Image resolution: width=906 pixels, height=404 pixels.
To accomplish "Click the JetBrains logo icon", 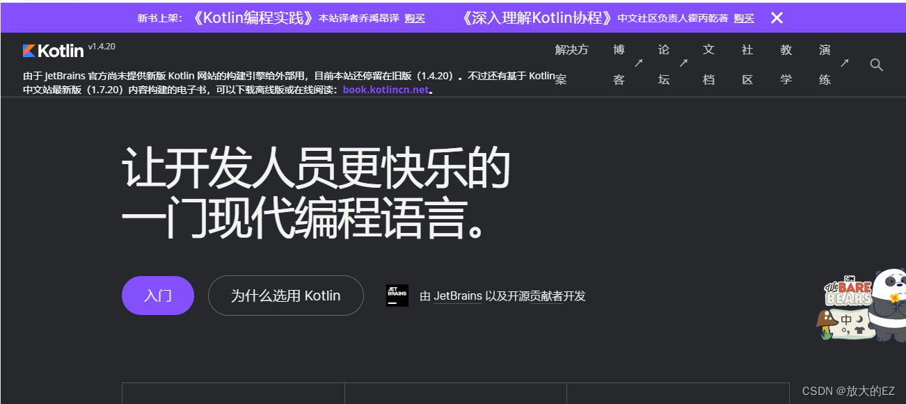I will (397, 295).
